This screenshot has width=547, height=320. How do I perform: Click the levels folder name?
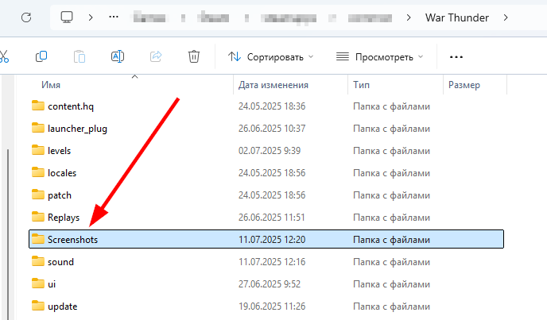point(60,151)
